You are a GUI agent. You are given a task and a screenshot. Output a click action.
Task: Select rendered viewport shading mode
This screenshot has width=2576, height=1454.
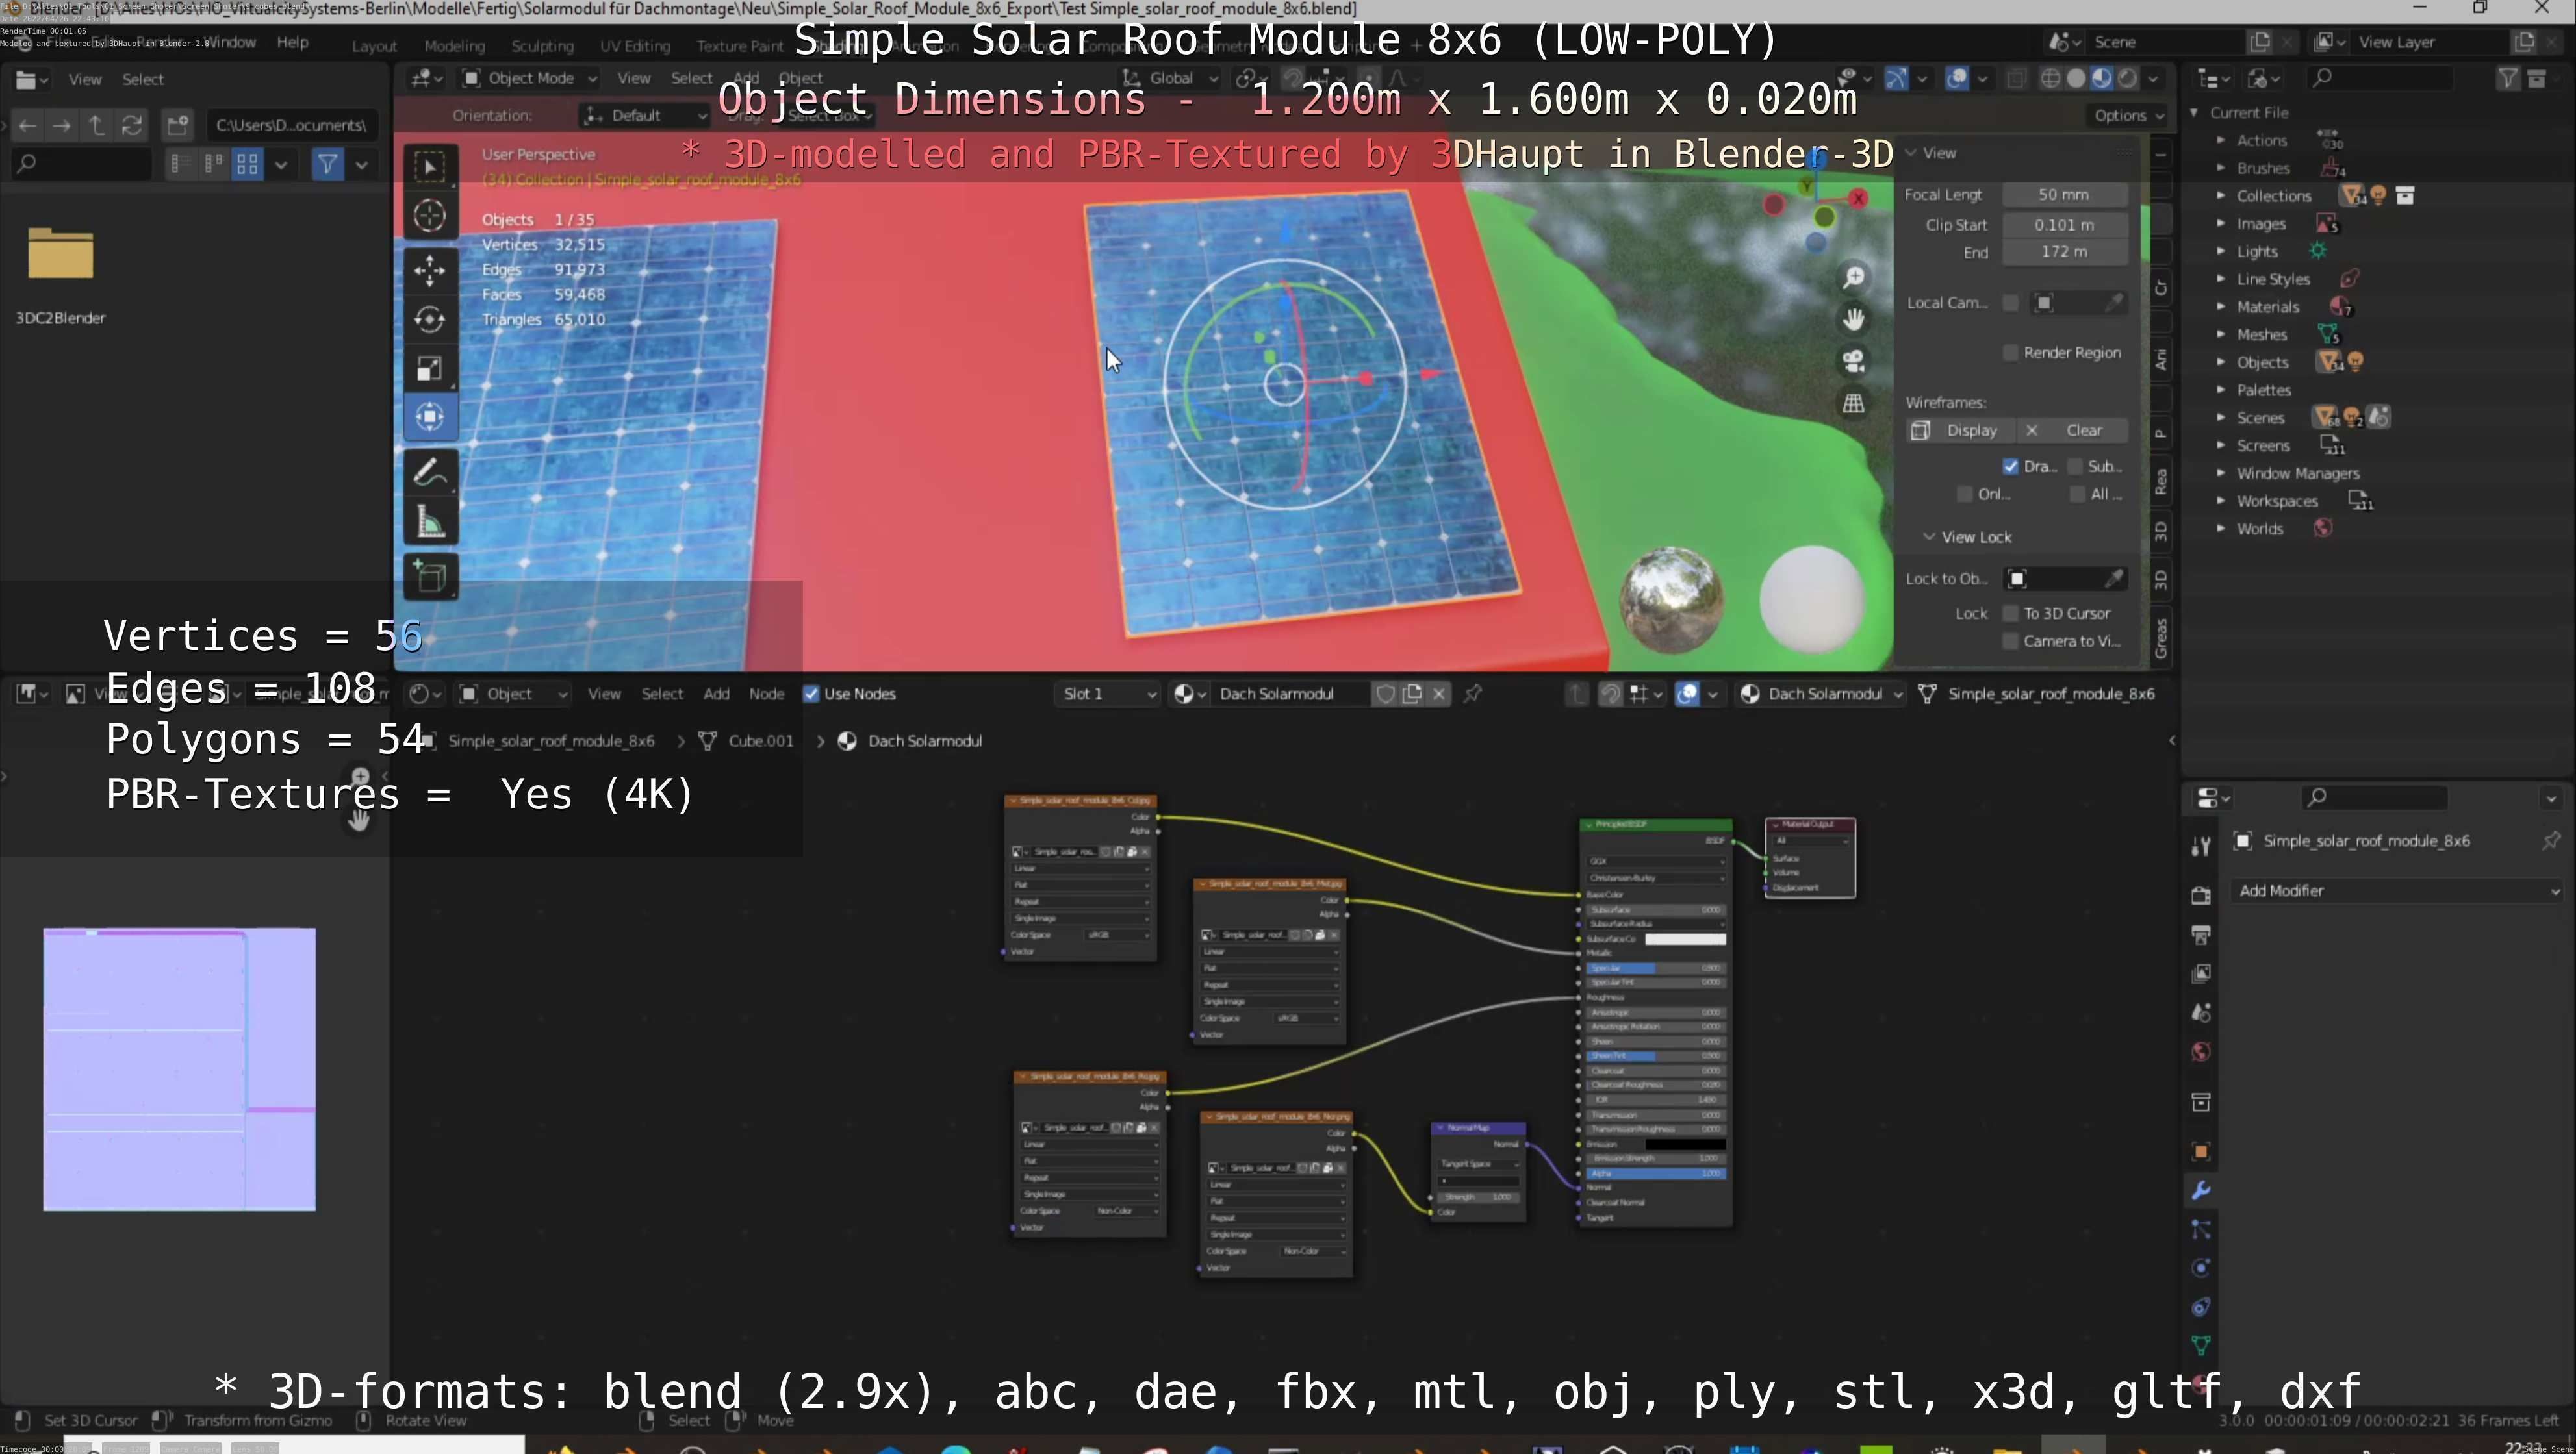point(2127,78)
